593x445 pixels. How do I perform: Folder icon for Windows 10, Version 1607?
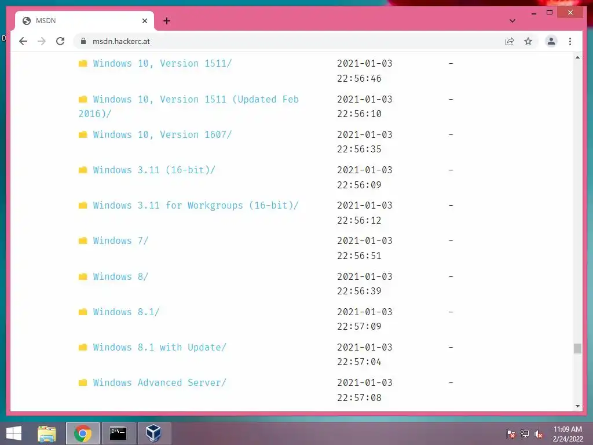point(83,134)
